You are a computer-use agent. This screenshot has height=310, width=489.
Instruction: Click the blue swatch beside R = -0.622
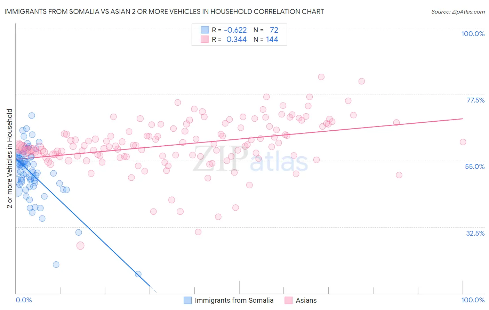[205, 30]
